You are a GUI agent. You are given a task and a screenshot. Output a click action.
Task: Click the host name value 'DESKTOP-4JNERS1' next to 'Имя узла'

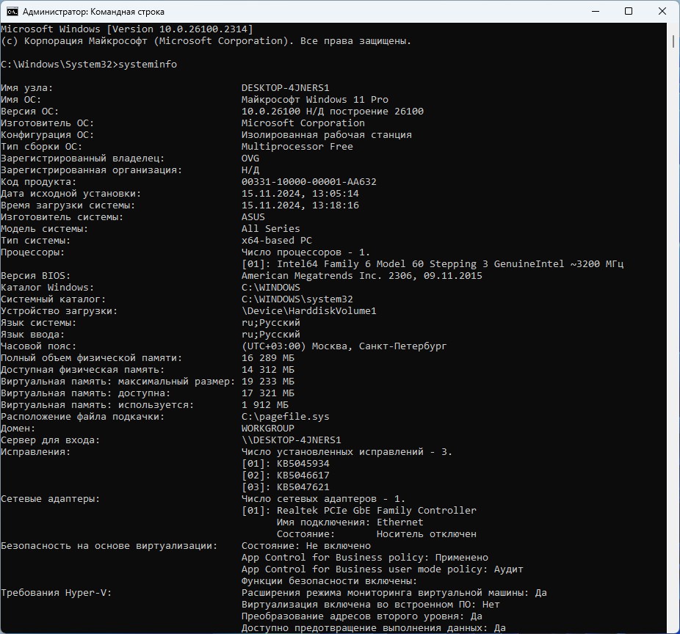click(286, 87)
